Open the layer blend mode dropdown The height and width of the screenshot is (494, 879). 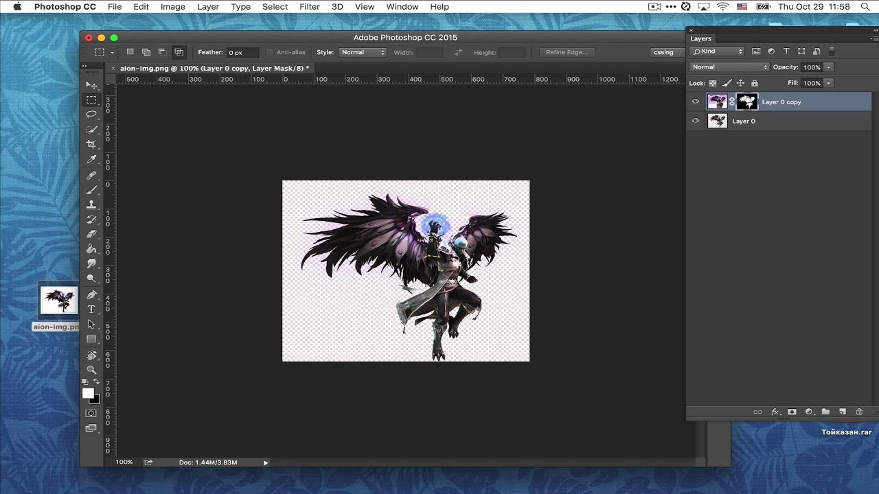[729, 67]
